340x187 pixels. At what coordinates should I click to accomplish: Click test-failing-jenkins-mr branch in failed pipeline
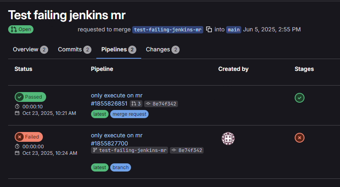pyautogui.click(x=130, y=150)
